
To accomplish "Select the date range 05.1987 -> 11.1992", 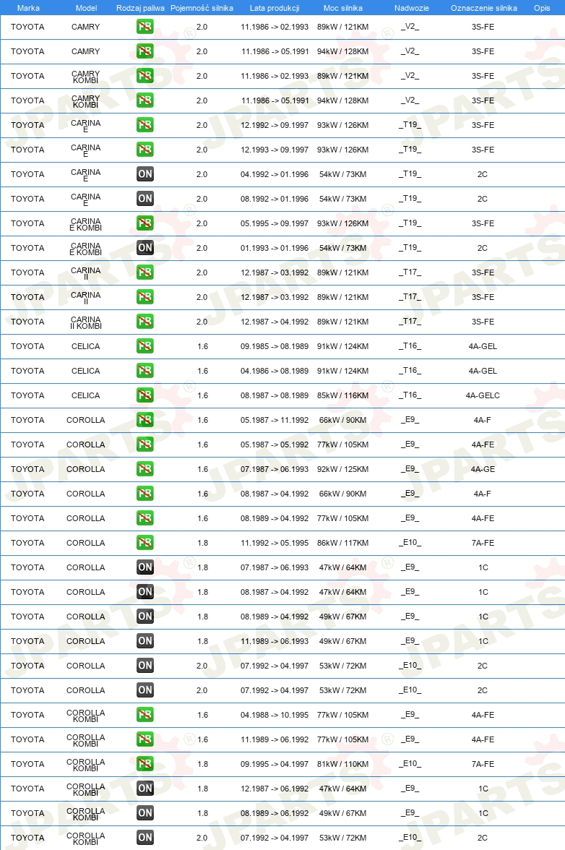I will pos(275,419).
